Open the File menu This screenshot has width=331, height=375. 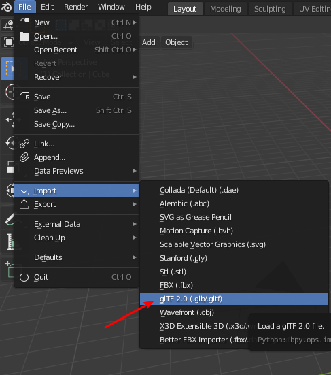coord(24,7)
